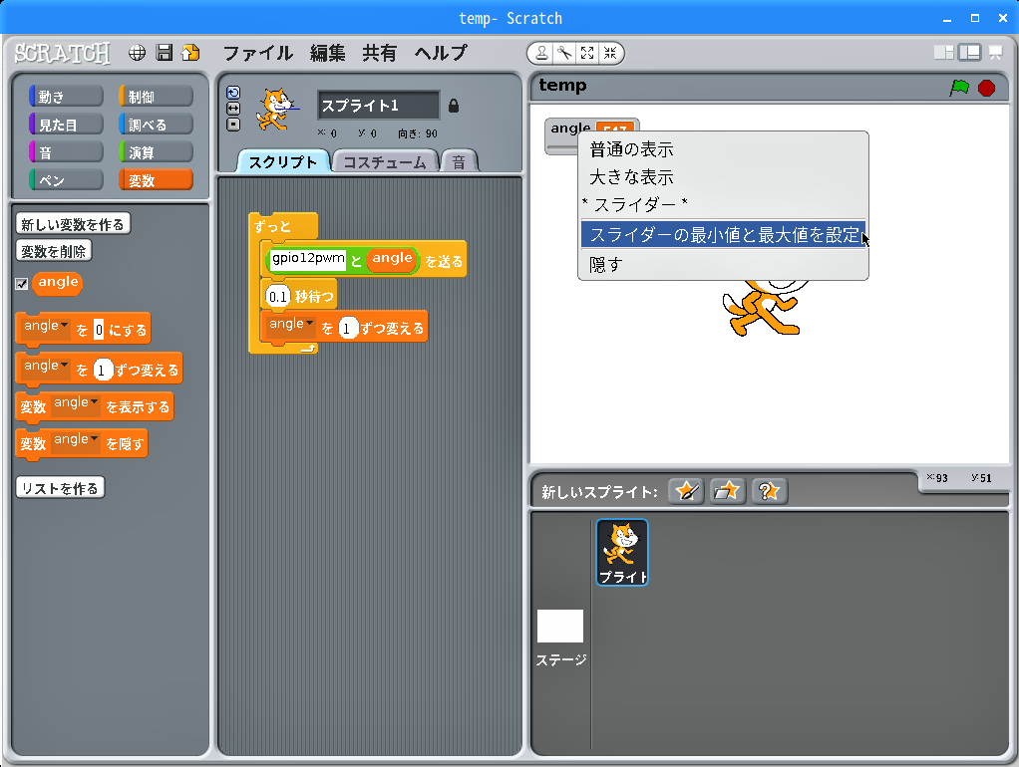
Task: Click the gpio12pwm text field
Action: 308,258
